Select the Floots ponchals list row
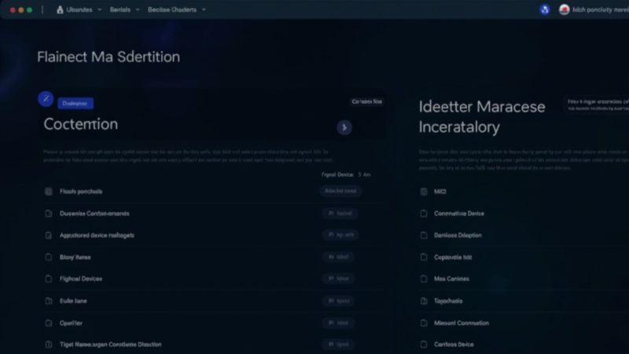This screenshot has width=629, height=354. (81, 191)
